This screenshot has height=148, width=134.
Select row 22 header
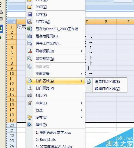[x=12, y=136]
